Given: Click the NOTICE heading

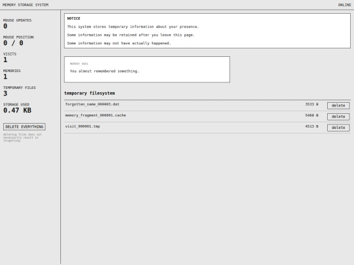Looking at the screenshot, I should click(x=73, y=18).
